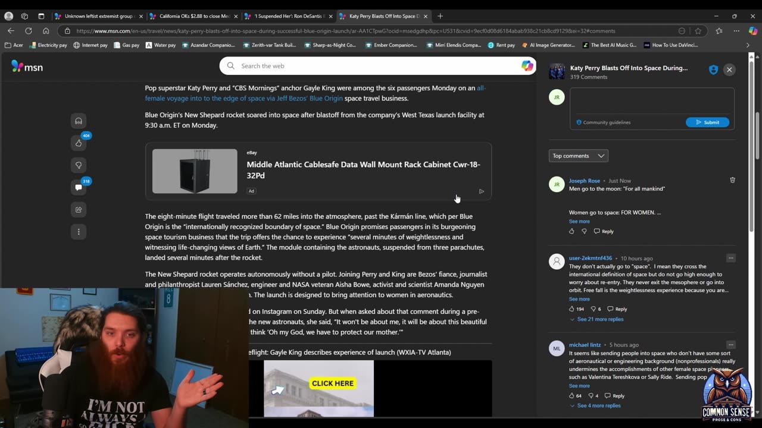
Task: Open AI Image Generator bookmark
Action: click(x=548, y=45)
